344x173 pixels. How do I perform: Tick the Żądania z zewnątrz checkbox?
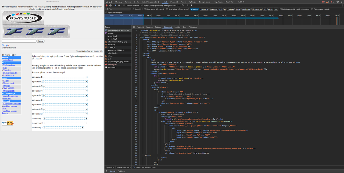106,13
